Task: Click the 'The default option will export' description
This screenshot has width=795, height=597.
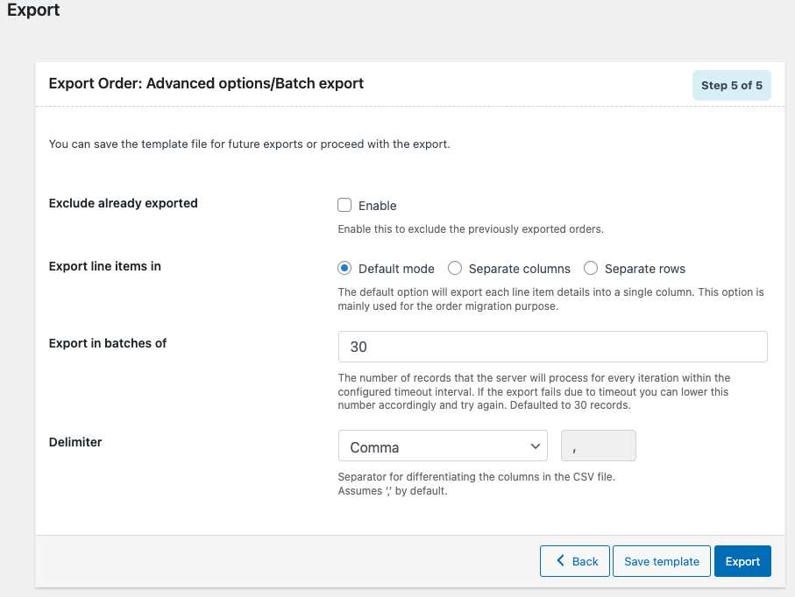Action: [x=551, y=298]
